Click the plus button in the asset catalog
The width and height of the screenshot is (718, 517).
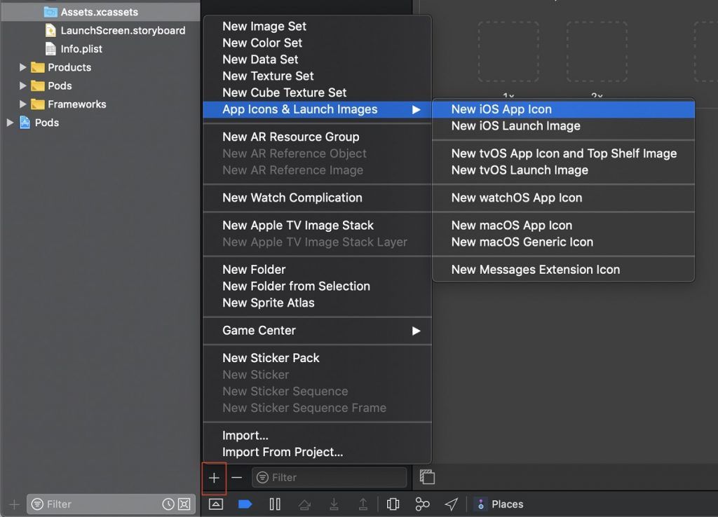pyautogui.click(x=214, y=478)
